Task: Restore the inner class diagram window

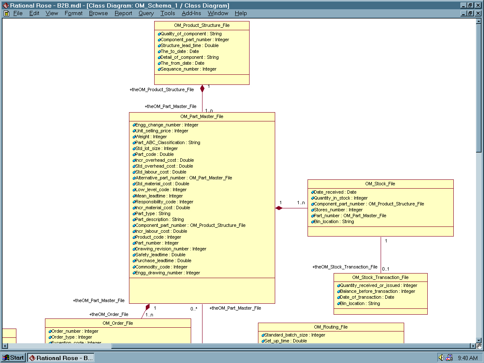Action: 470,13
